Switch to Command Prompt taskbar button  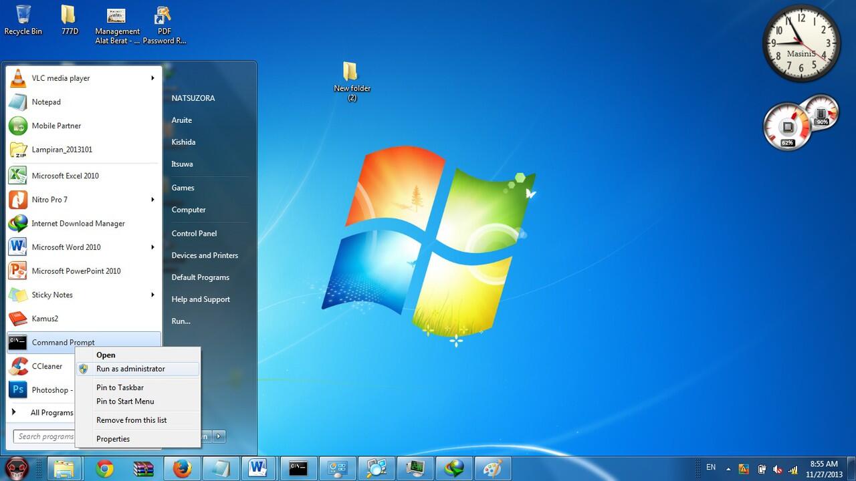click(298, 469)
